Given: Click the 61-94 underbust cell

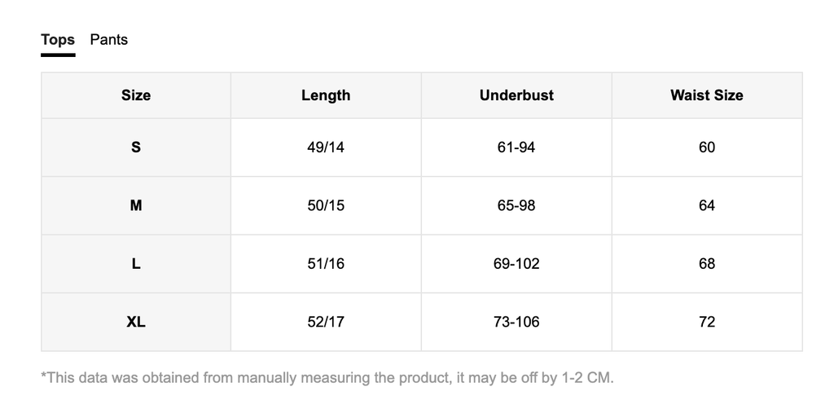Looking at the screenshot, I should 516,147.
